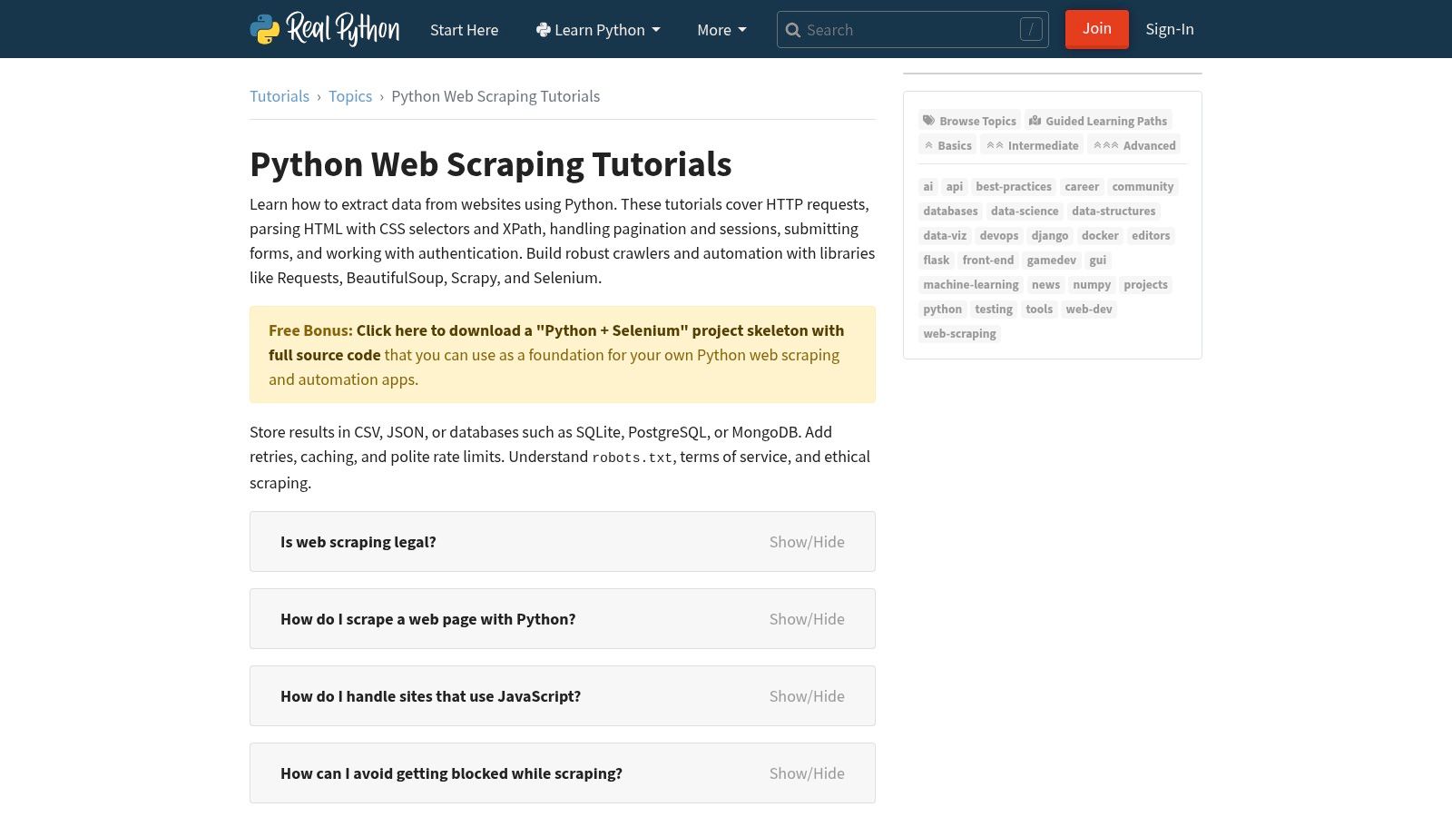Open Browse Topics with tag icon
Viewport: 1452px width, 817px height.
point(968,121)
